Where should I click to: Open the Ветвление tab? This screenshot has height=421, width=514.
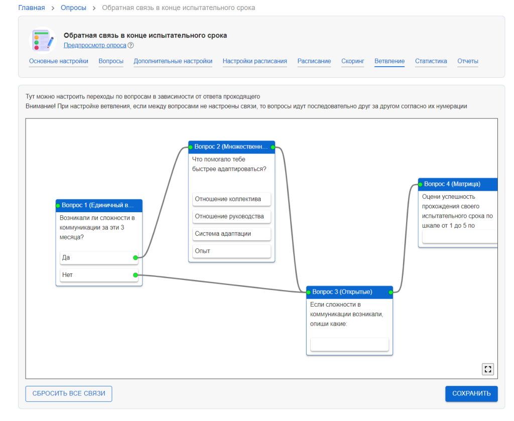(389, 61)
